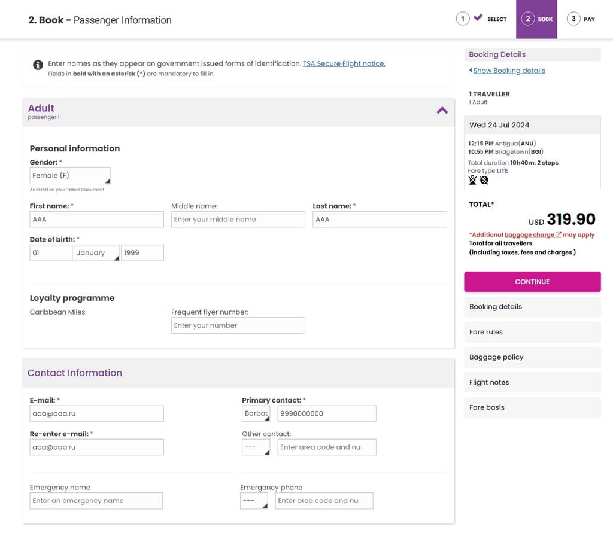Expand the Baggage policy panel

click(532, 357)
